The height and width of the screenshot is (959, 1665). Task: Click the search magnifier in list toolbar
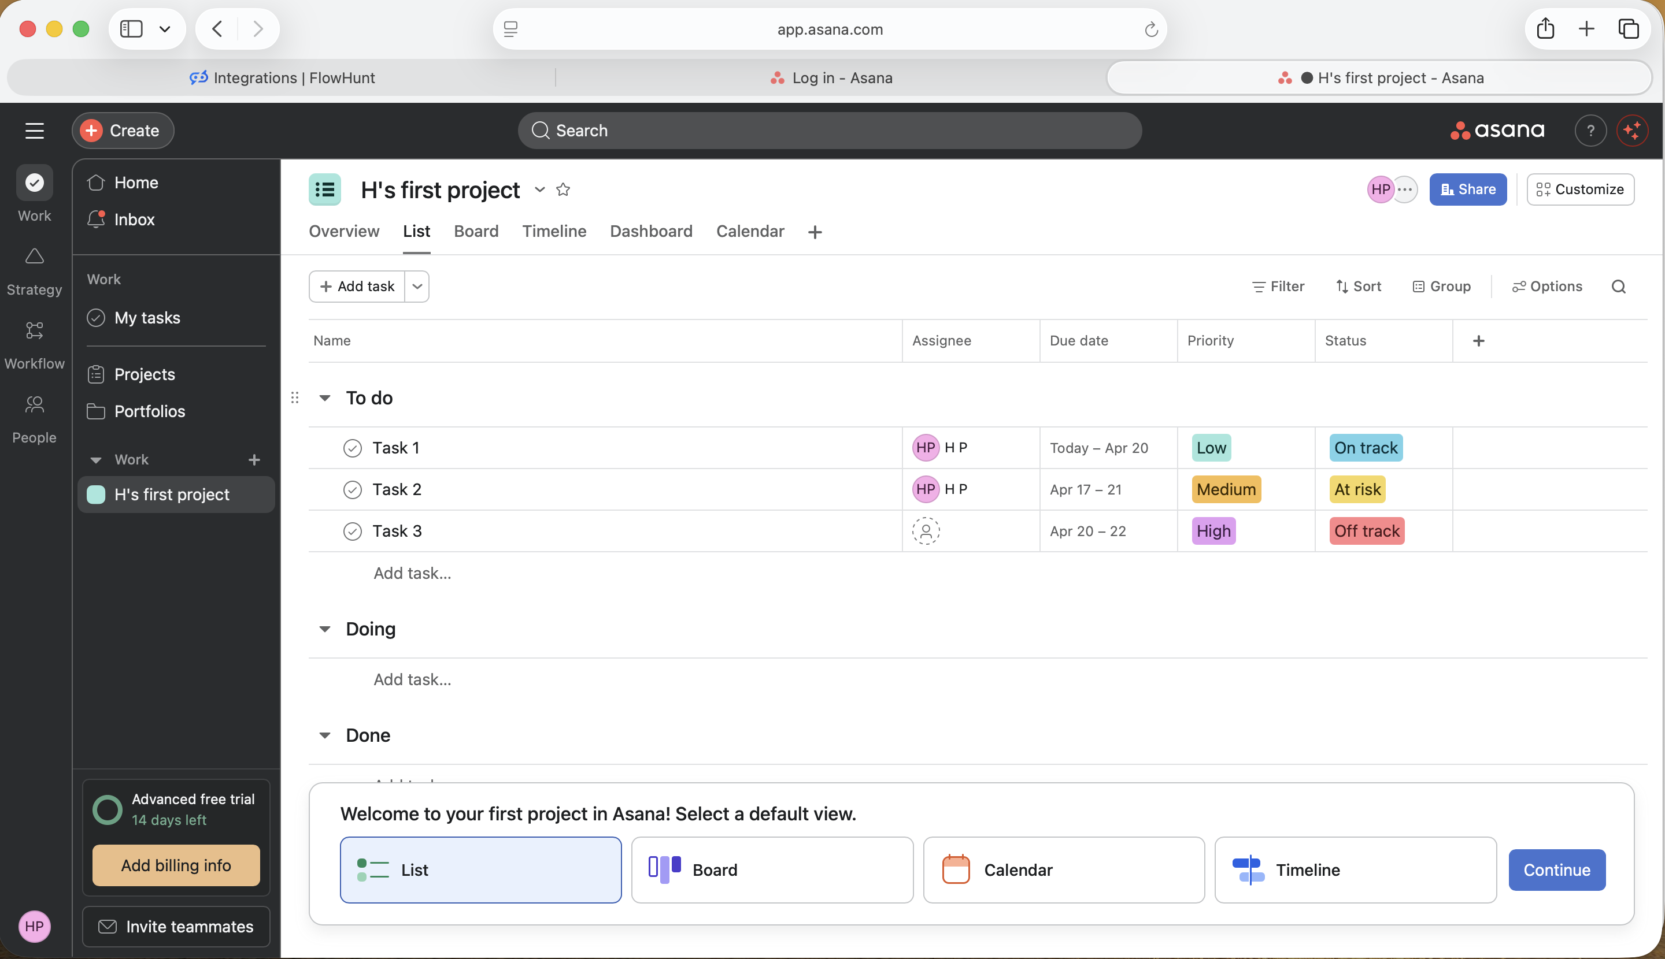(1618, 287)
